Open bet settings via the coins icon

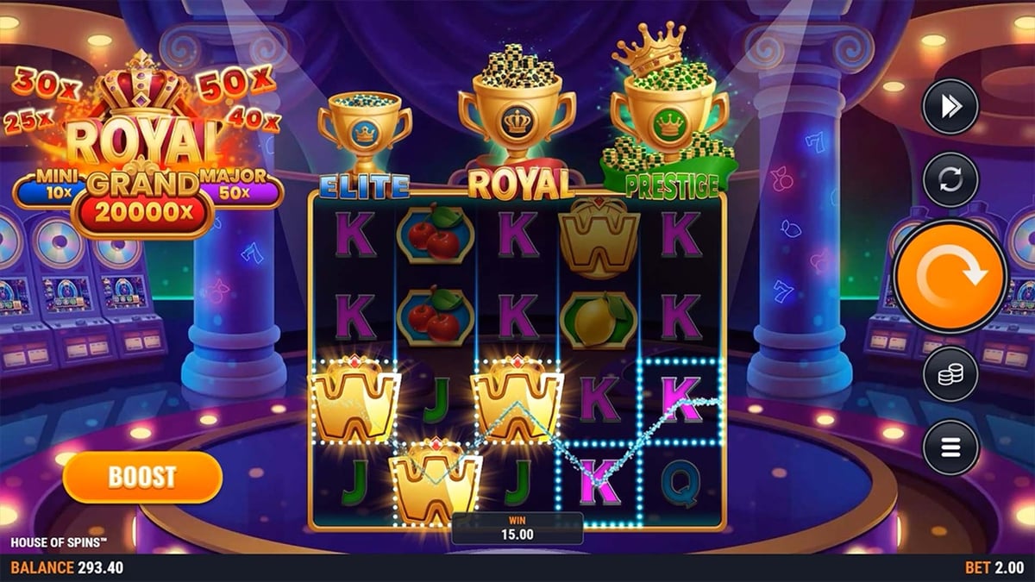(950, 374)
